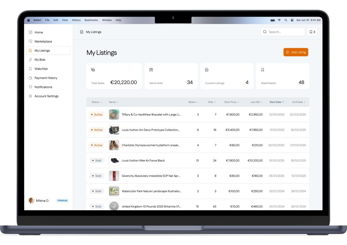347x245 pixels.
Task: Click the battery status icon
Action: coord(273,20)
